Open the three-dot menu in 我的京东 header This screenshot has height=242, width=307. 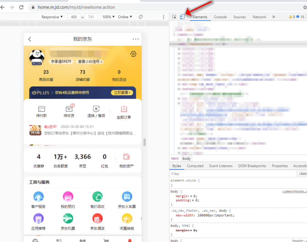click(x=135, y=39)
